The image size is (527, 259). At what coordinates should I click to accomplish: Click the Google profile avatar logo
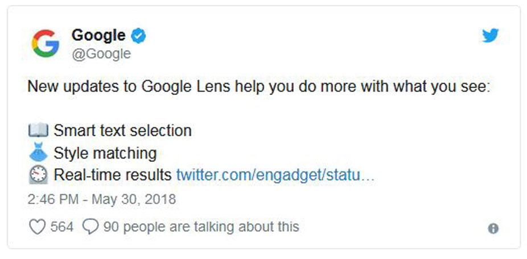click(46, 43)
